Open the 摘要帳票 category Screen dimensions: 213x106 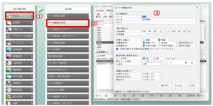click(19, 70)
